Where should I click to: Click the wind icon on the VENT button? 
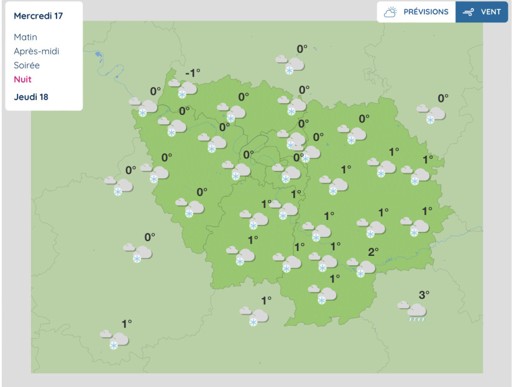coord(467,11)
